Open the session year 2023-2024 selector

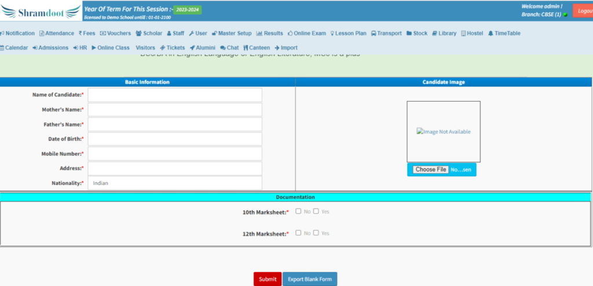[188, 10]
